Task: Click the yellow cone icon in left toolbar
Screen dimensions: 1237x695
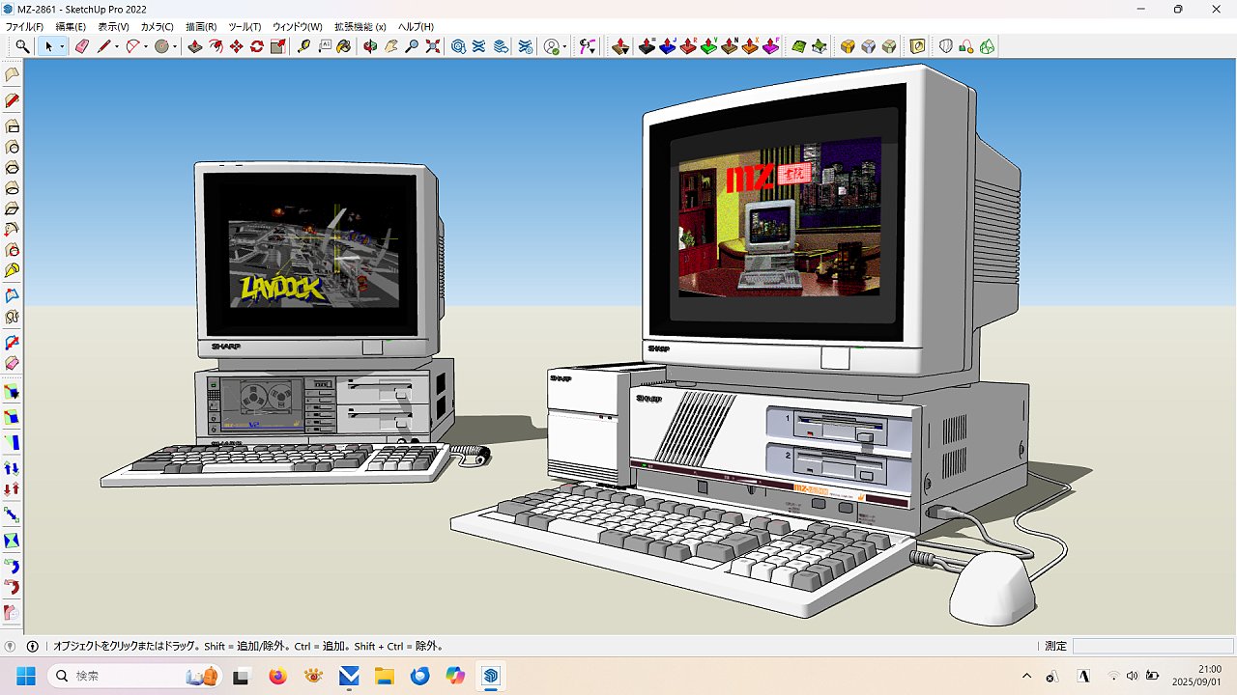Action: coord(13,271)
